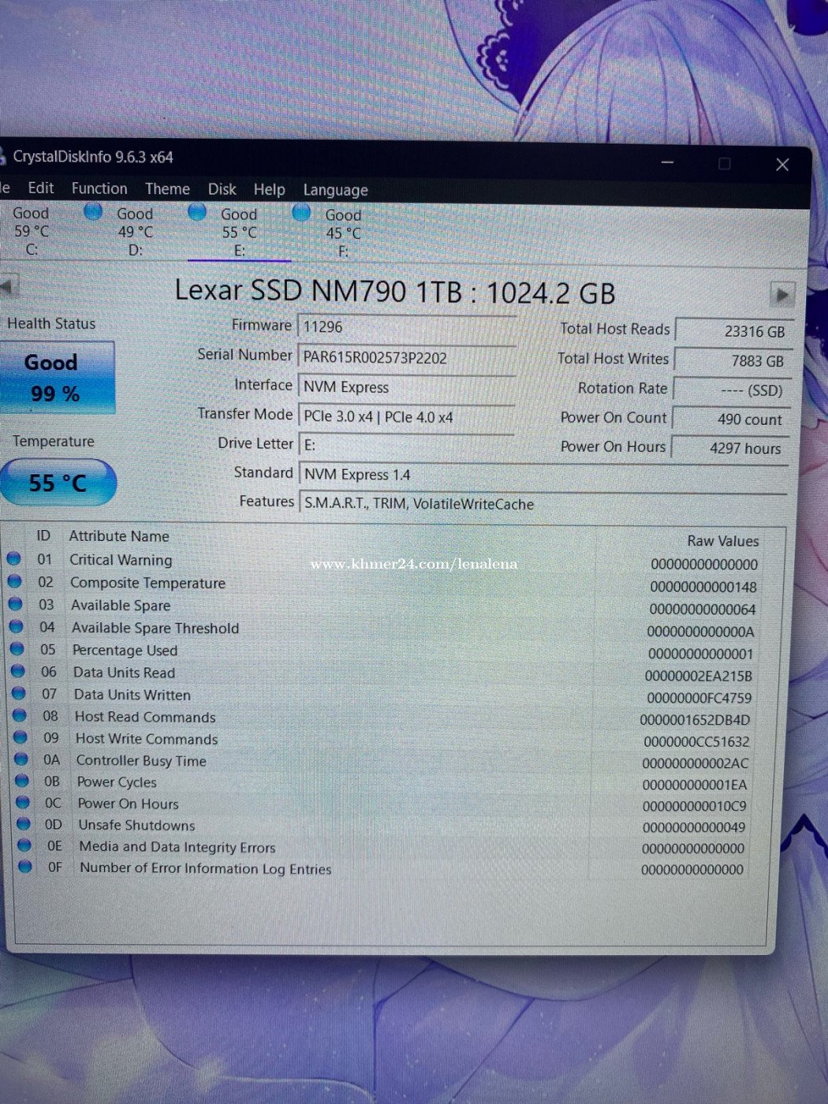
Task: Select the Critical Warning attribute row text
Action: coord(121,560)
